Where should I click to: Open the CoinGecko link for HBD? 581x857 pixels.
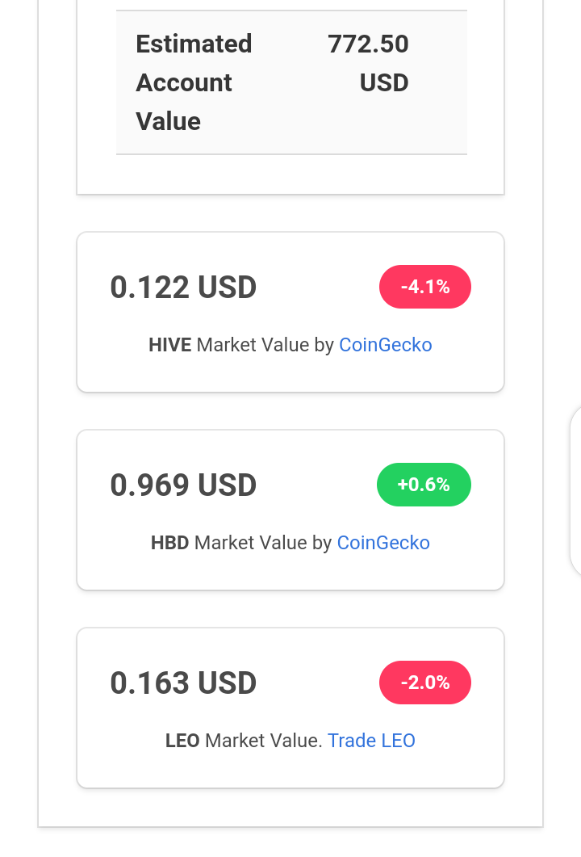pyautogui.click(x=383, y=543)
